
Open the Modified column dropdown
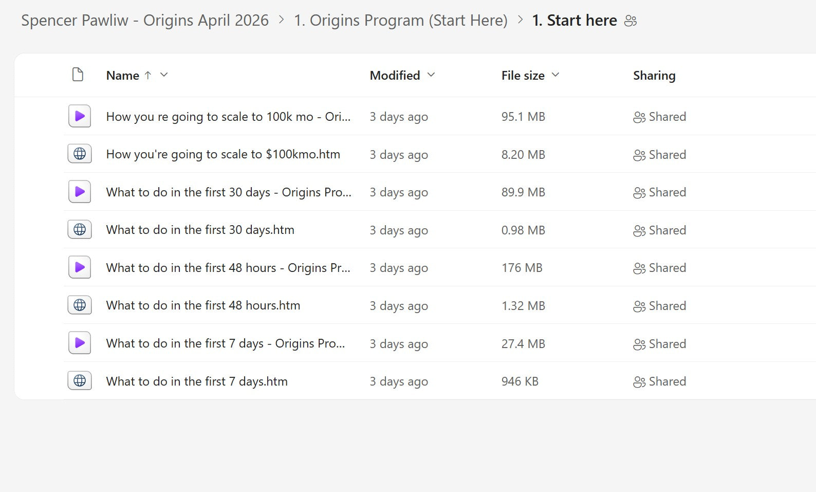pyautogui.click(x=431, y=75)
